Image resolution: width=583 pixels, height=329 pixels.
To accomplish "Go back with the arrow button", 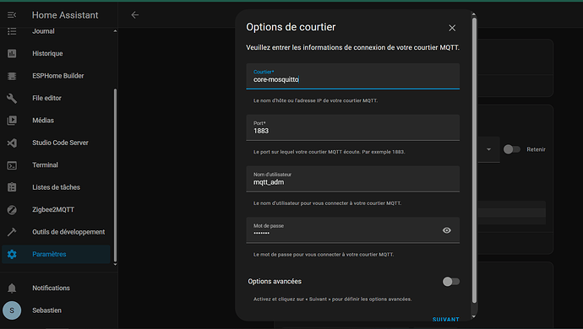I will [135, 15].
